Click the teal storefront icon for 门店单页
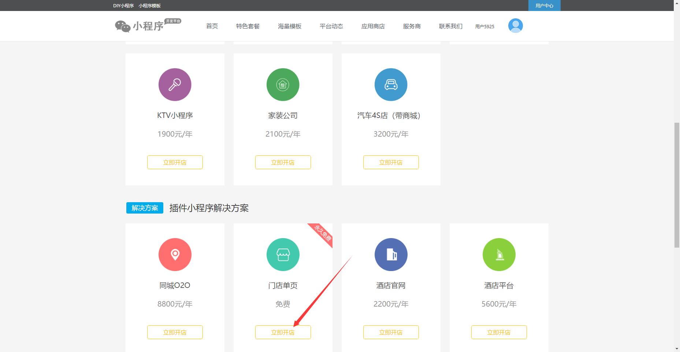This screenshot has width=680, height=352. coord(283,255)
